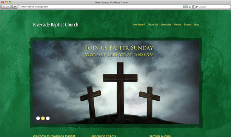Open the Media menu item

coord(177,25)
